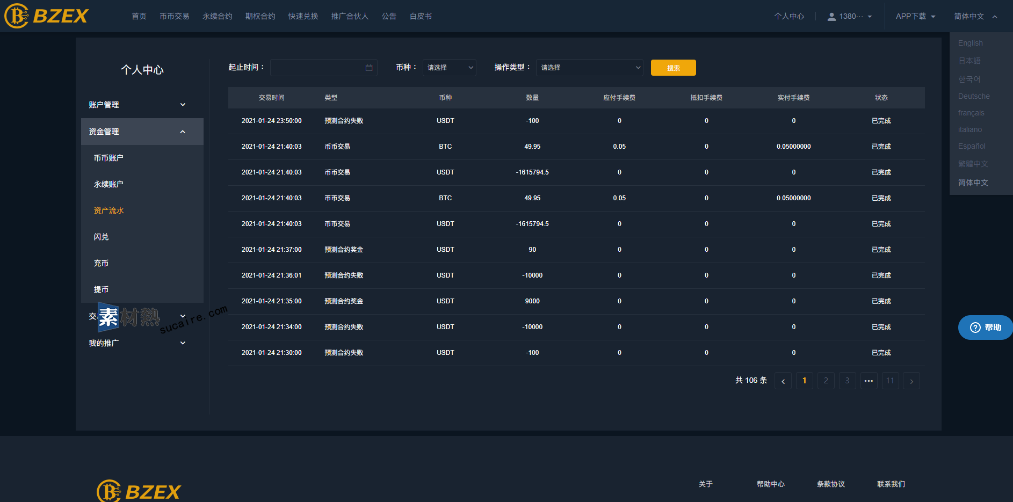Go to previous page arrow
This screenshot has height=502, width=1013.
[x=783, y=381]
